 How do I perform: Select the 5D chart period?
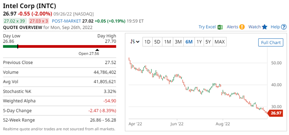click(x=157, y=42)
